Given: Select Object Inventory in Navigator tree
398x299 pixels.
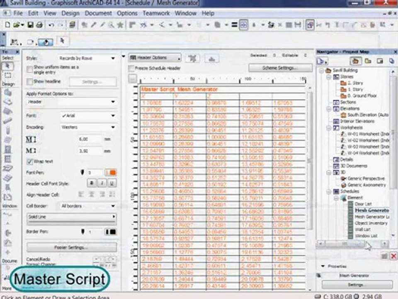Looking at the screenshot, I should [x=371, y=223].
